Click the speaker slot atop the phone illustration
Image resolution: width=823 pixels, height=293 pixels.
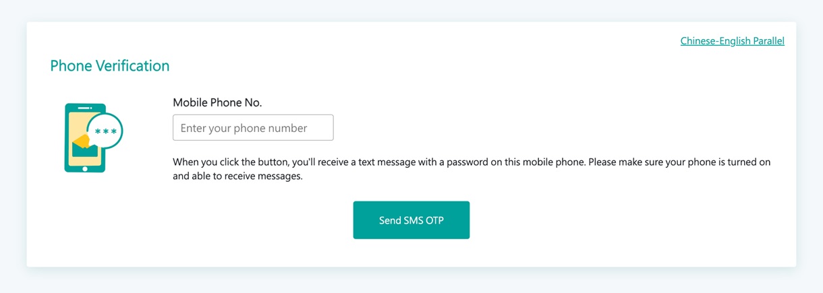pos(84,108)
